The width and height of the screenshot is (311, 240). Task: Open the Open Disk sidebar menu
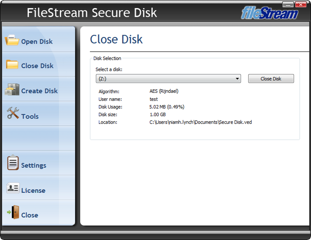tap(37, 42)
